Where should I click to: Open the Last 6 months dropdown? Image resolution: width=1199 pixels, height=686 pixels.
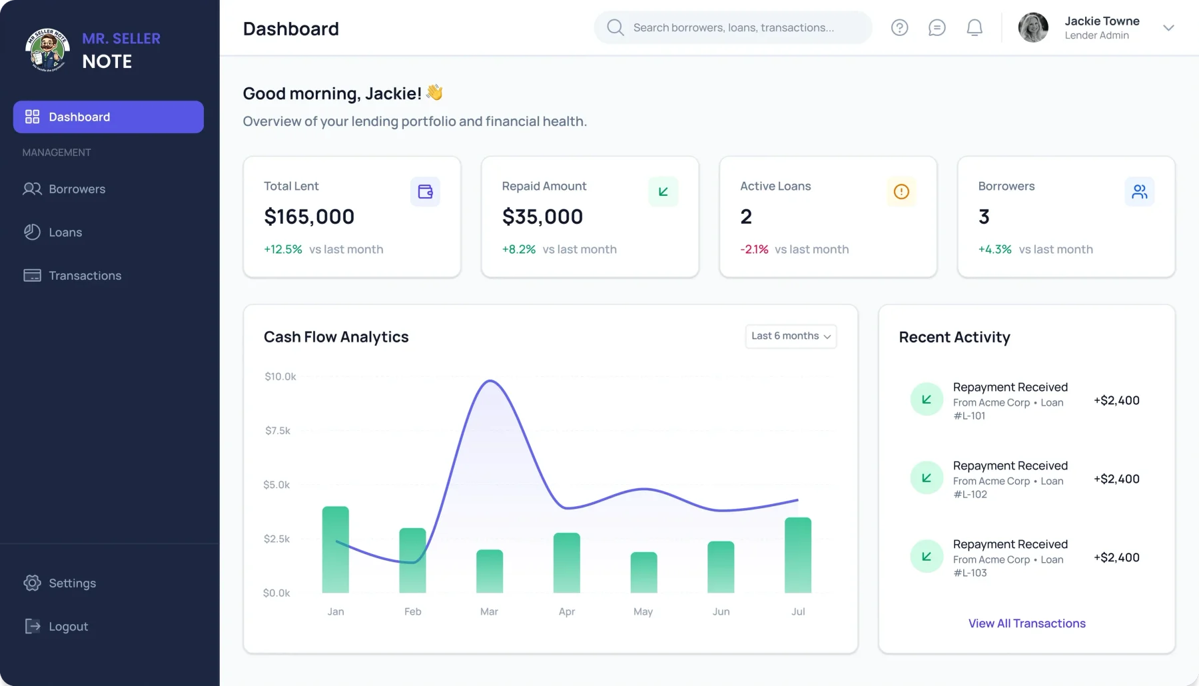[x=791, y=336]
